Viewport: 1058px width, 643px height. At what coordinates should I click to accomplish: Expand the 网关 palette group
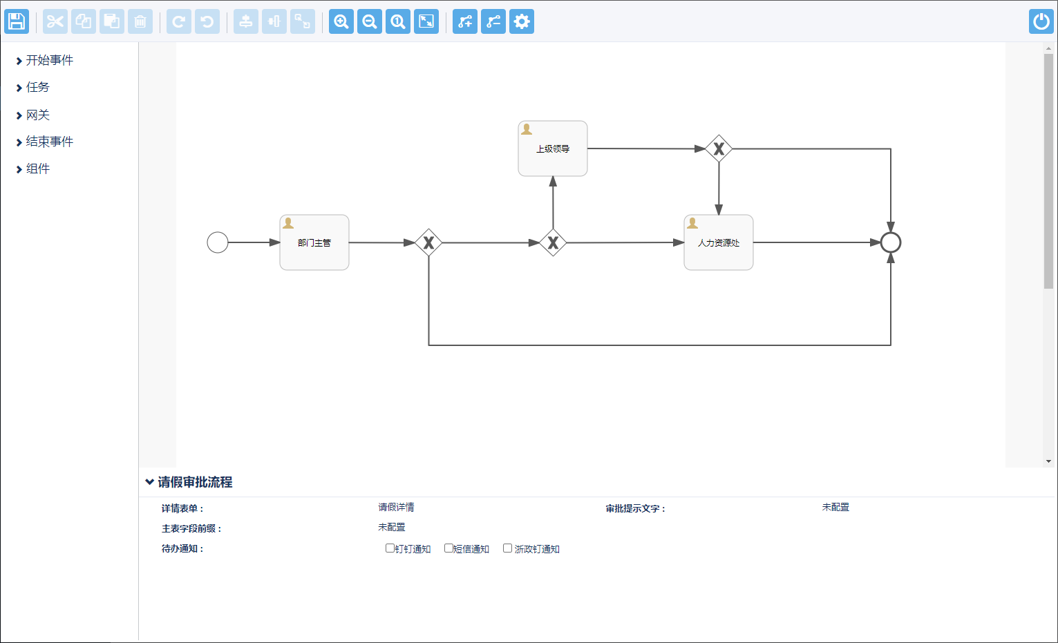pyautogui.click(x=37, y=115)
